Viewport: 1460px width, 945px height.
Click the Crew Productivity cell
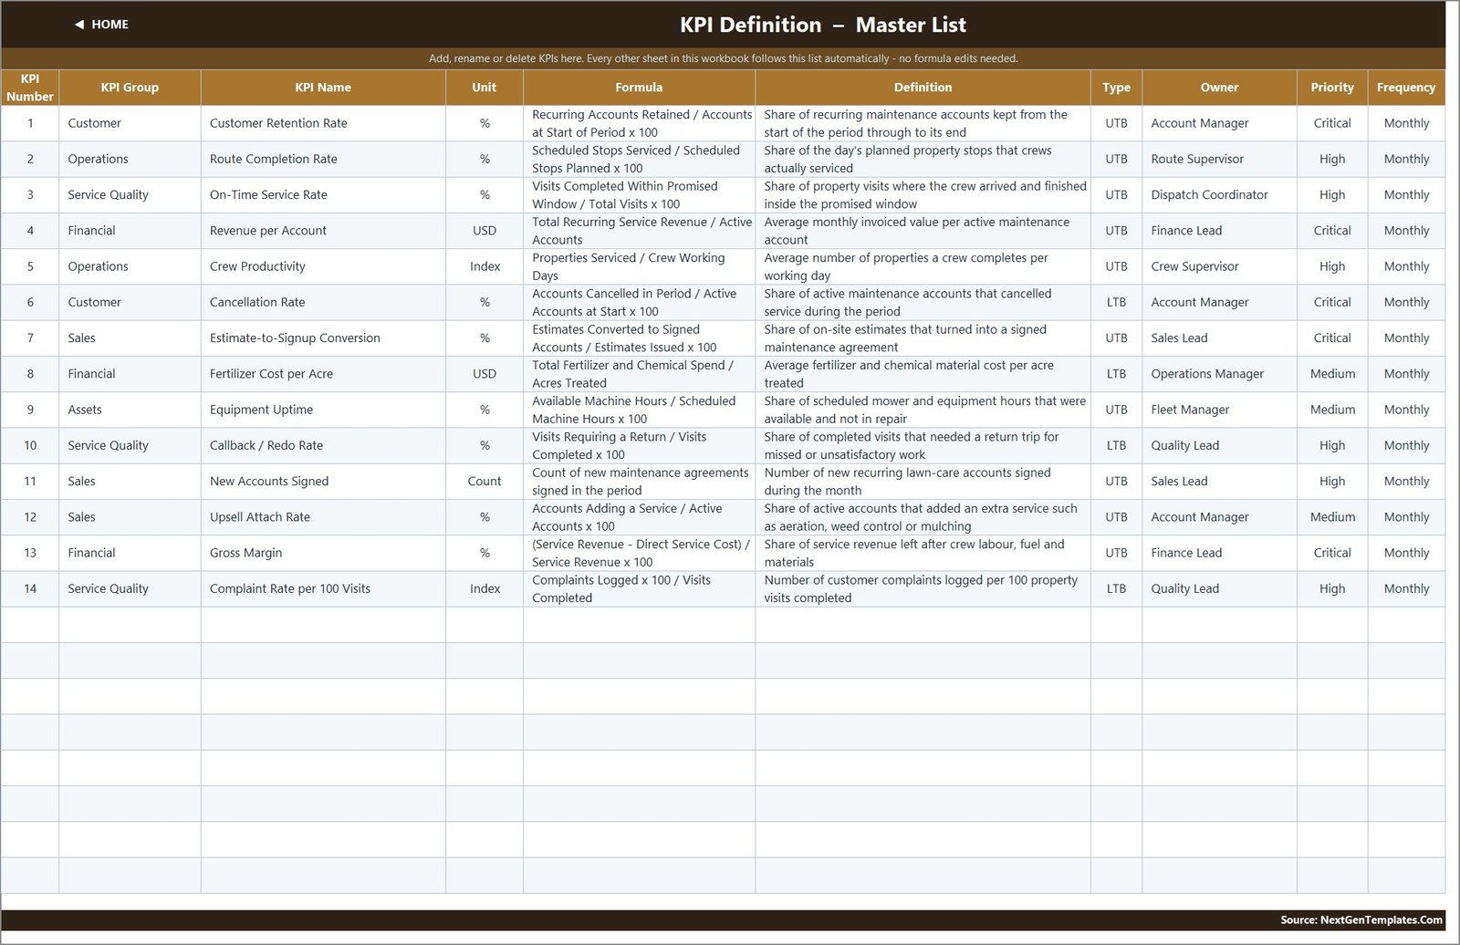(323, 266)
